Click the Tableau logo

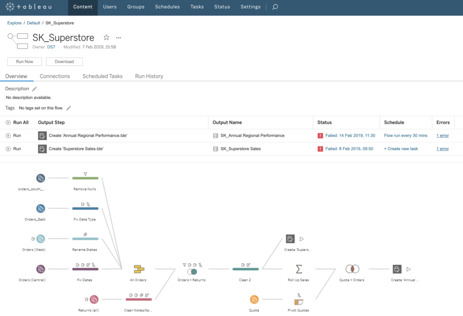(x=29, y=7)
